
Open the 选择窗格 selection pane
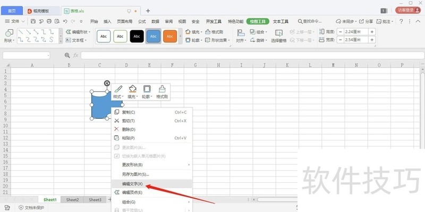tap(278, 36)
